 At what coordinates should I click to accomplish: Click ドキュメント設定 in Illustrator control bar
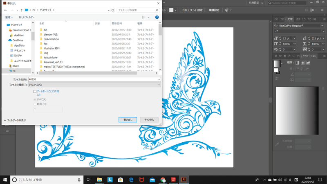(x=192, y=10)
